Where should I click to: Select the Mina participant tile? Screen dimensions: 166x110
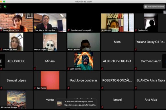(117, 42)
